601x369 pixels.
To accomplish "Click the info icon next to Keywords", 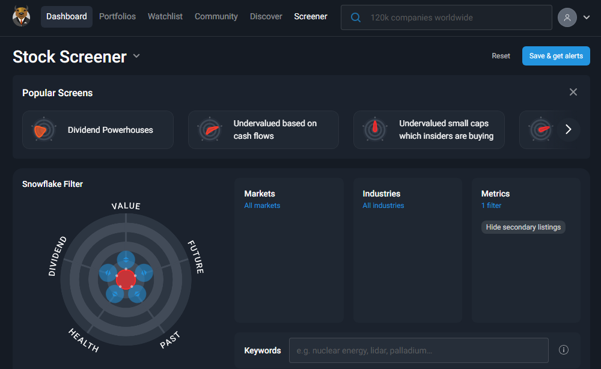I will point(563,350).
